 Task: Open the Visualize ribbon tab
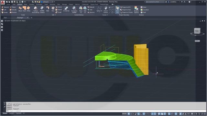[x=32, y=4]
